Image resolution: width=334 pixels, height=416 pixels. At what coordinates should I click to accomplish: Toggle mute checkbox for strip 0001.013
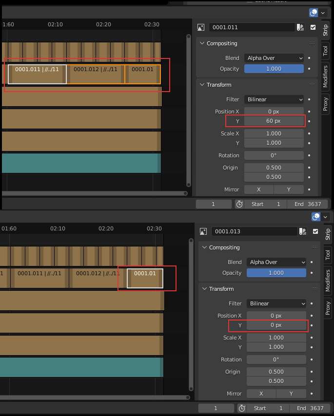click(x=315, y=231)
